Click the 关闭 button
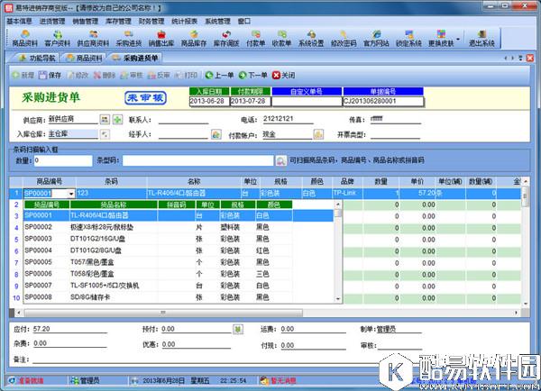541x391 pixels. [284, 75]
